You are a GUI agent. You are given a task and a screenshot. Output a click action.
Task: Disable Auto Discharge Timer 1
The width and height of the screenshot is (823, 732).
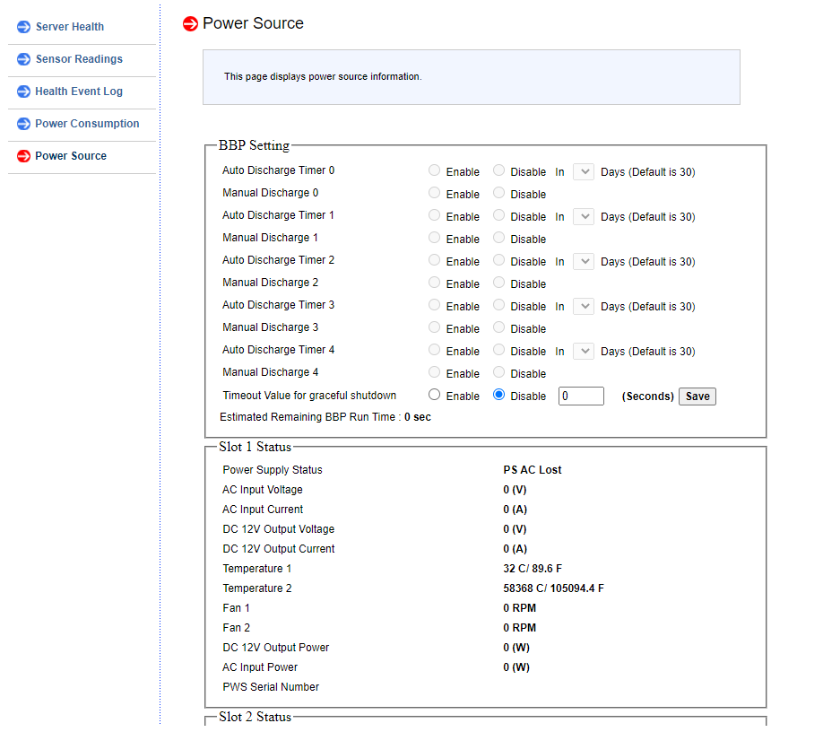click(x=498, y=215)
